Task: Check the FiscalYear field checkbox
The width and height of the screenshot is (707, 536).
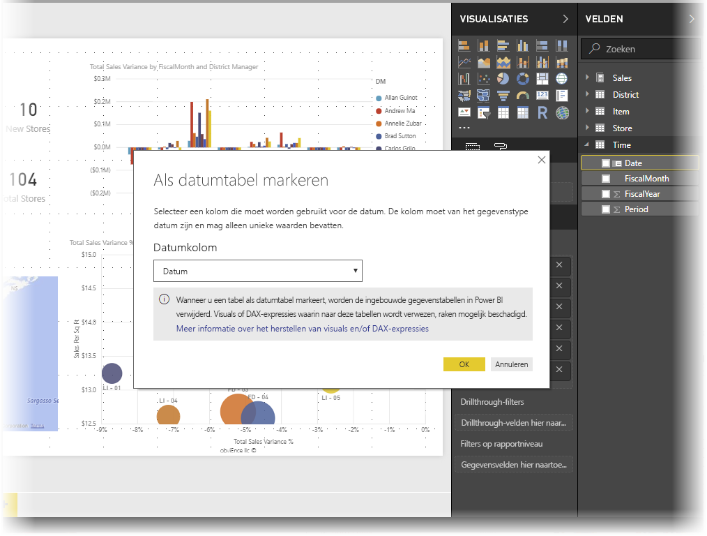Action: [x=605, y=193]
